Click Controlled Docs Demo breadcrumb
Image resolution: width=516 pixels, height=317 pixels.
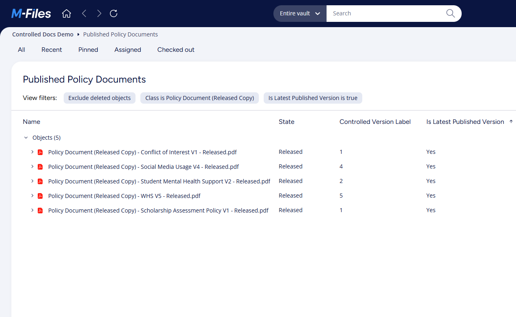coord(43,34)
